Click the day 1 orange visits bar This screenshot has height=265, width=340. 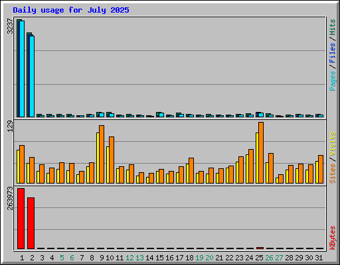(22, 164)
